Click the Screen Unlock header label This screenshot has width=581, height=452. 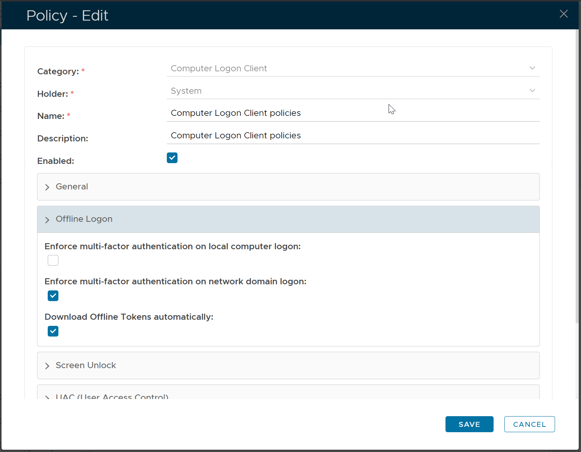86,365
